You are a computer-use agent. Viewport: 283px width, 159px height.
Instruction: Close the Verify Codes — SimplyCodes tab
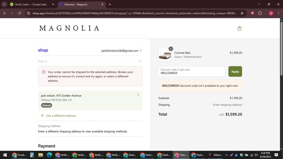pyautogui.click(x=53, y=4)
